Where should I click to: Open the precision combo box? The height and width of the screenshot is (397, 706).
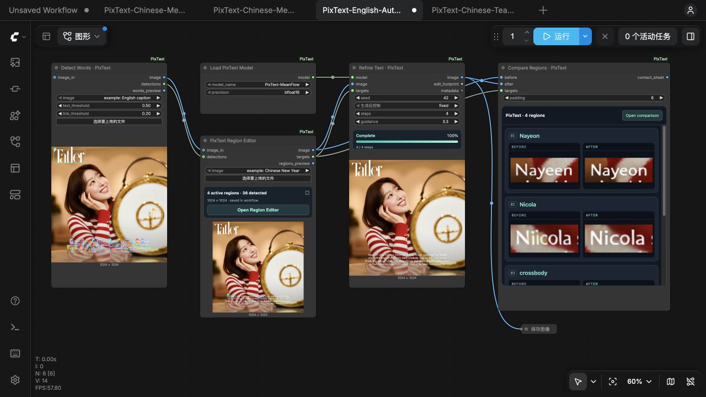[x=258, y=93]
